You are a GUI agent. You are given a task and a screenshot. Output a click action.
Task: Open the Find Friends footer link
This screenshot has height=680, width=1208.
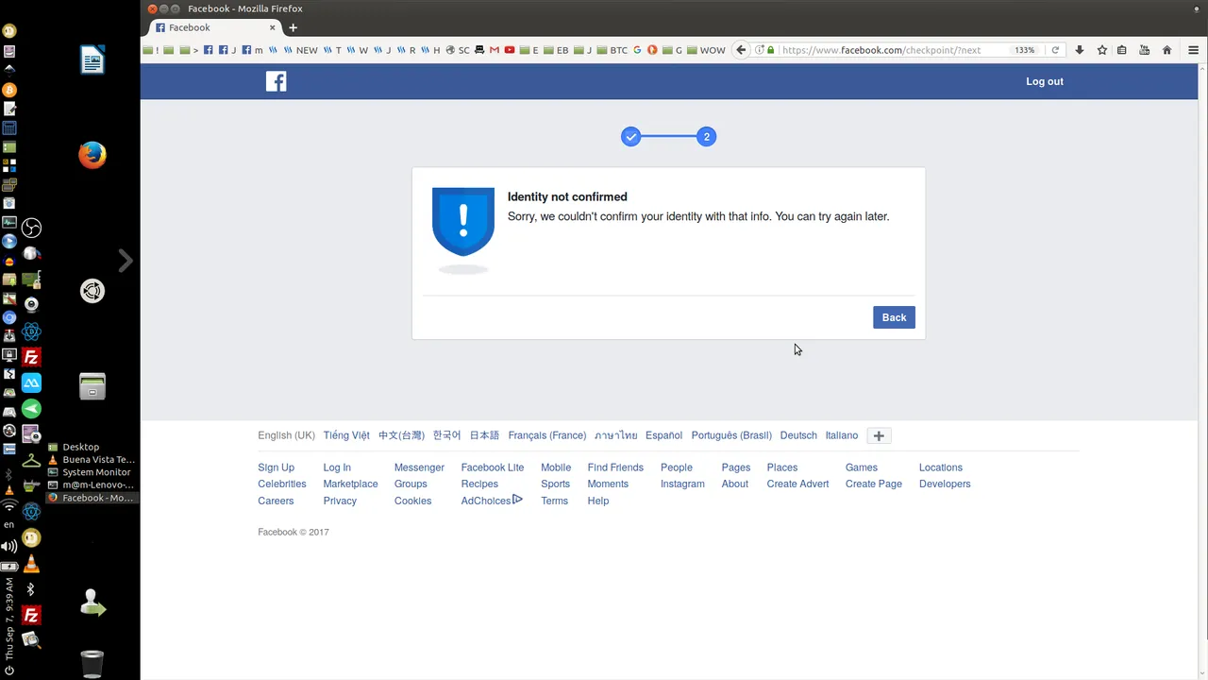[x=615, y=467]
